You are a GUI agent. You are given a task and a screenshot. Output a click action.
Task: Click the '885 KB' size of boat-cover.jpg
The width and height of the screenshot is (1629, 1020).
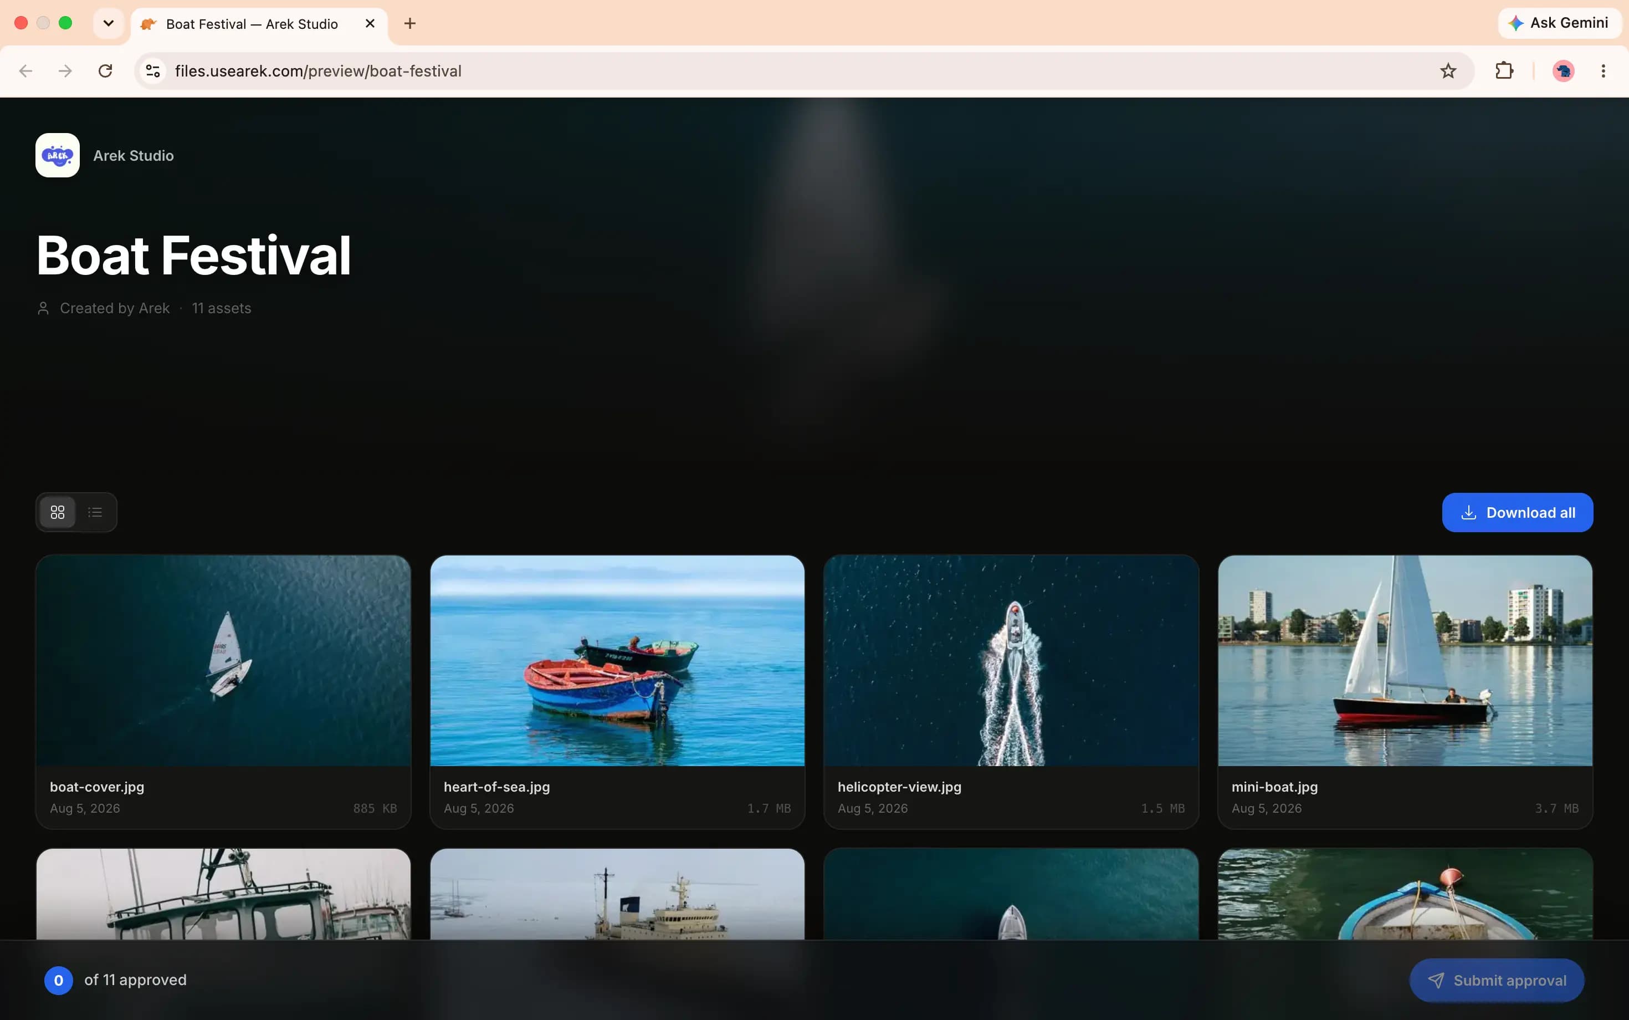coord(375,808)
